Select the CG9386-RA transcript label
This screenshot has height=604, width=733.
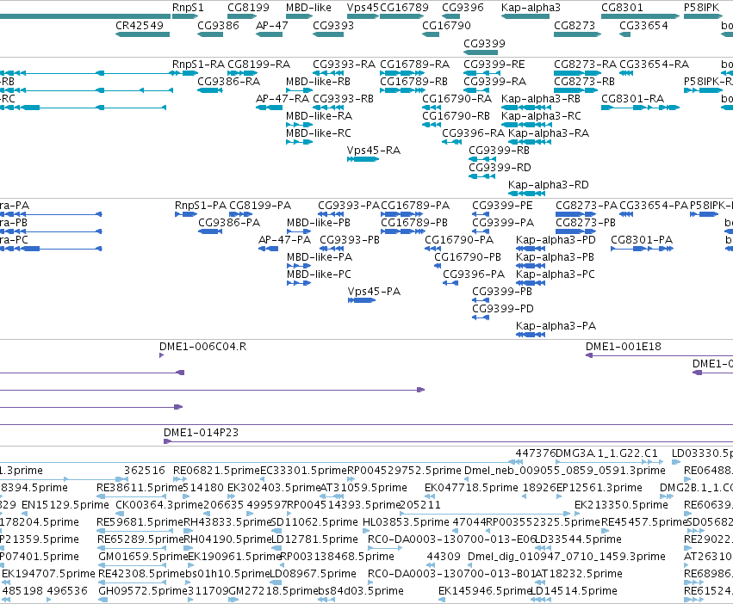pyautogui.click(x=228, y=81)
